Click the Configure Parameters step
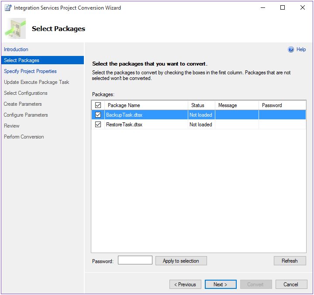The width and height of the screenshot is (314, 295). pos(26,115)
